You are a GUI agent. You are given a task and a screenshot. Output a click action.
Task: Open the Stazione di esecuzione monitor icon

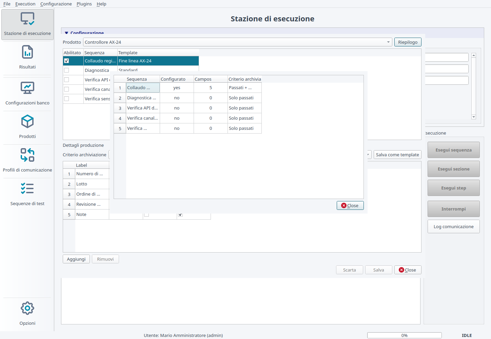(27, 19)
